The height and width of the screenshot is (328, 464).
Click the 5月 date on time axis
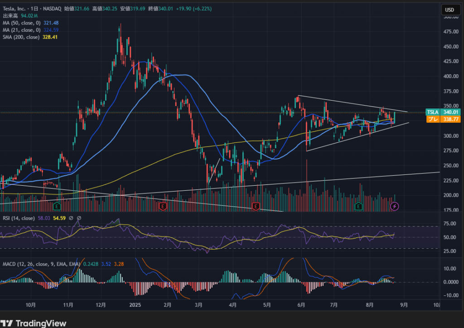(x=267, y=305)
